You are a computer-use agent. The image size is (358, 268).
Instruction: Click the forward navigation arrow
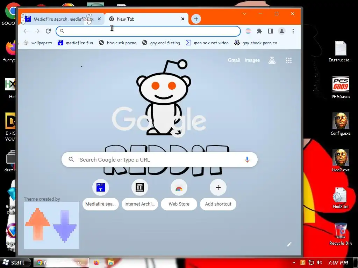[37, 31]
